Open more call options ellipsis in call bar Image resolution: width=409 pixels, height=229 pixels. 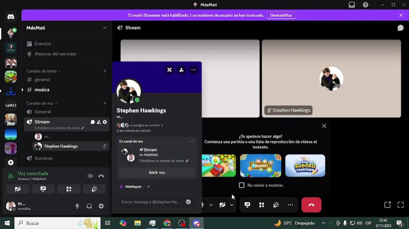(x=291, y=205)
